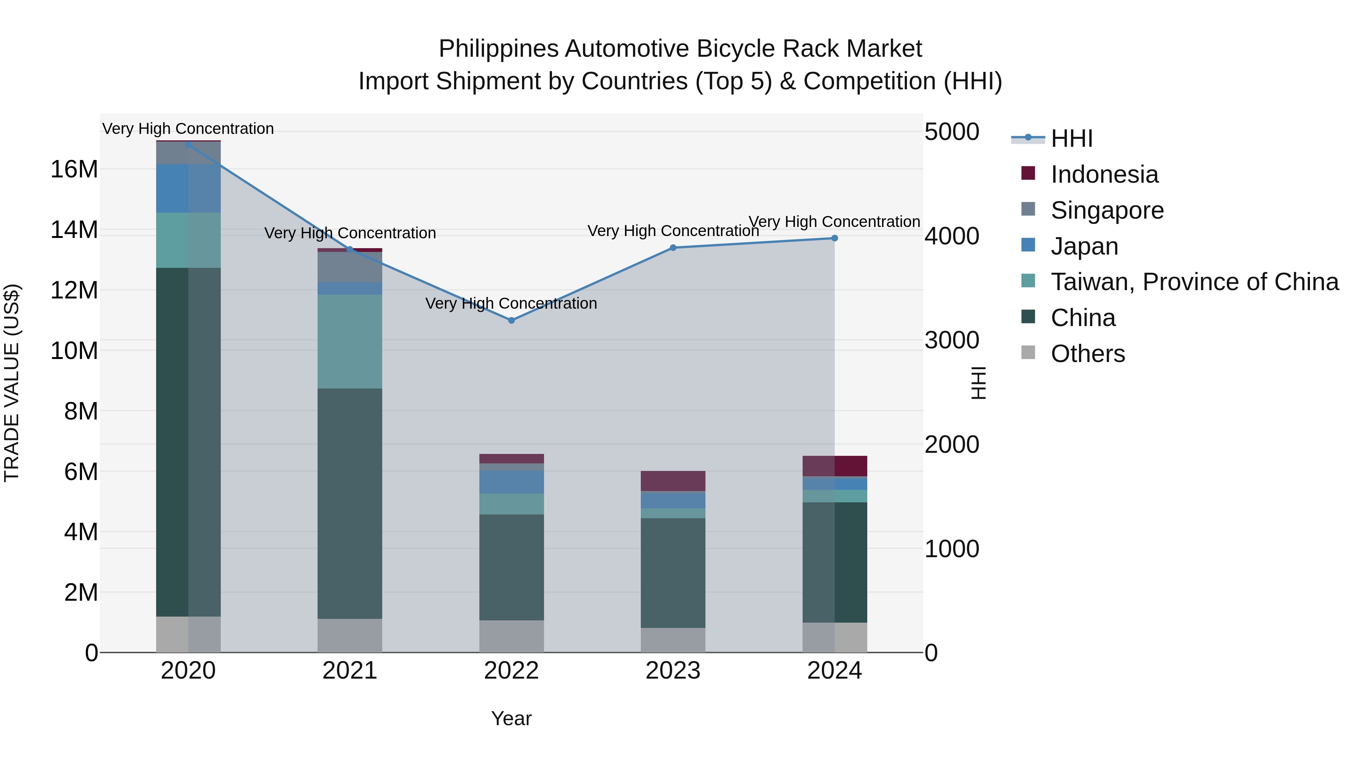
Task: Click the 'Year' x-axis title
Action: 512,719
